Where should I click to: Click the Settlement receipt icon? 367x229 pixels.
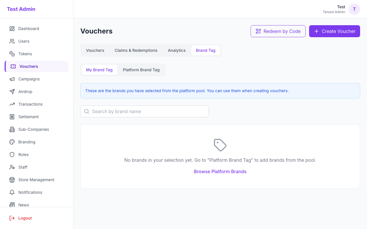(x=12, y=117)
